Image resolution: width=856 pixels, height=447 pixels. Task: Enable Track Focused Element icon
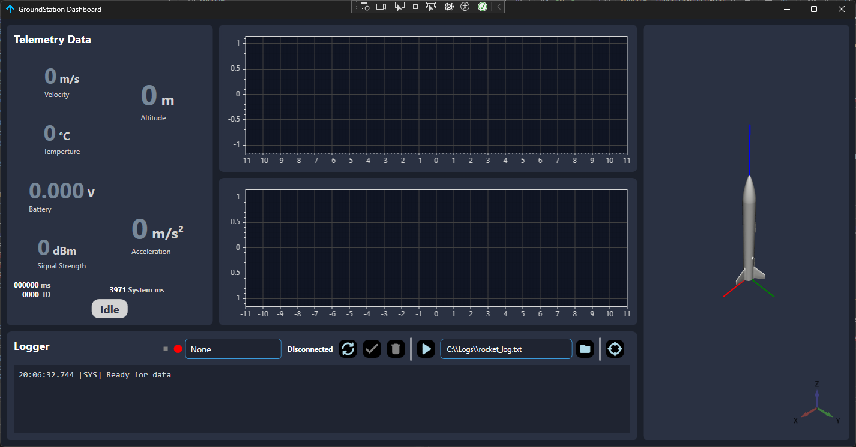pos(431,7)
